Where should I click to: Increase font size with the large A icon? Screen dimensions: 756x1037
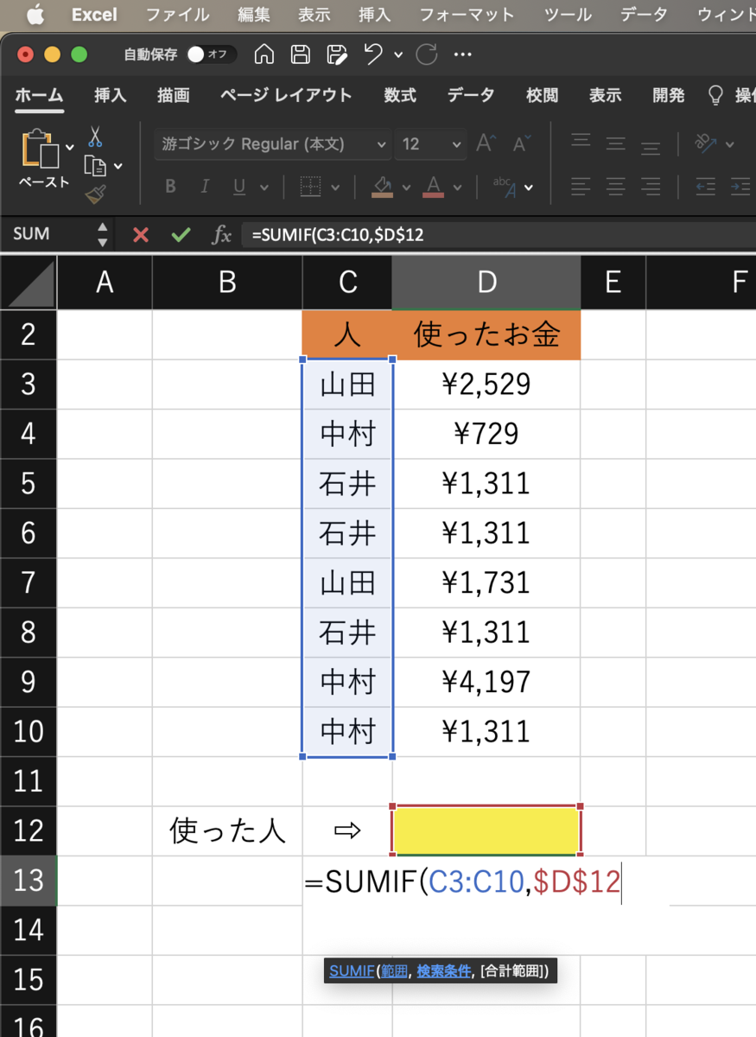[x=486, y=143]
